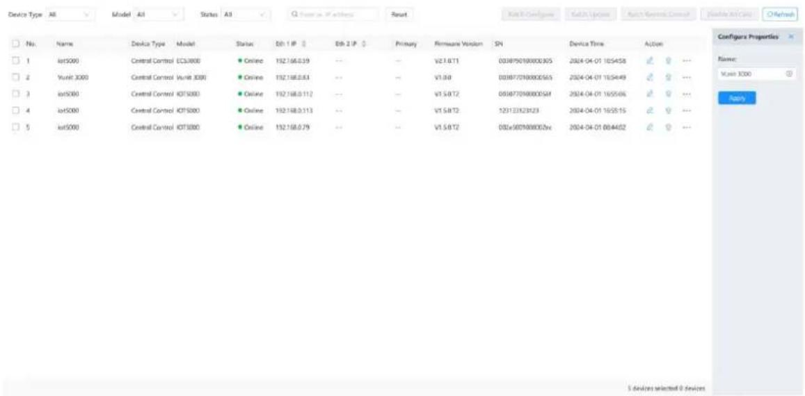
Task: Edit the device with IP 192.168.0.113
Action: coord(649,110)
